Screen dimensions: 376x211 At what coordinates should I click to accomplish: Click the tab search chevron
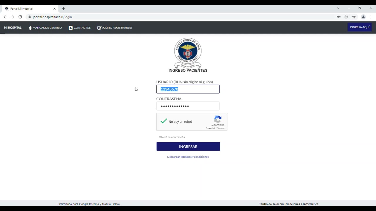point(338,8)
